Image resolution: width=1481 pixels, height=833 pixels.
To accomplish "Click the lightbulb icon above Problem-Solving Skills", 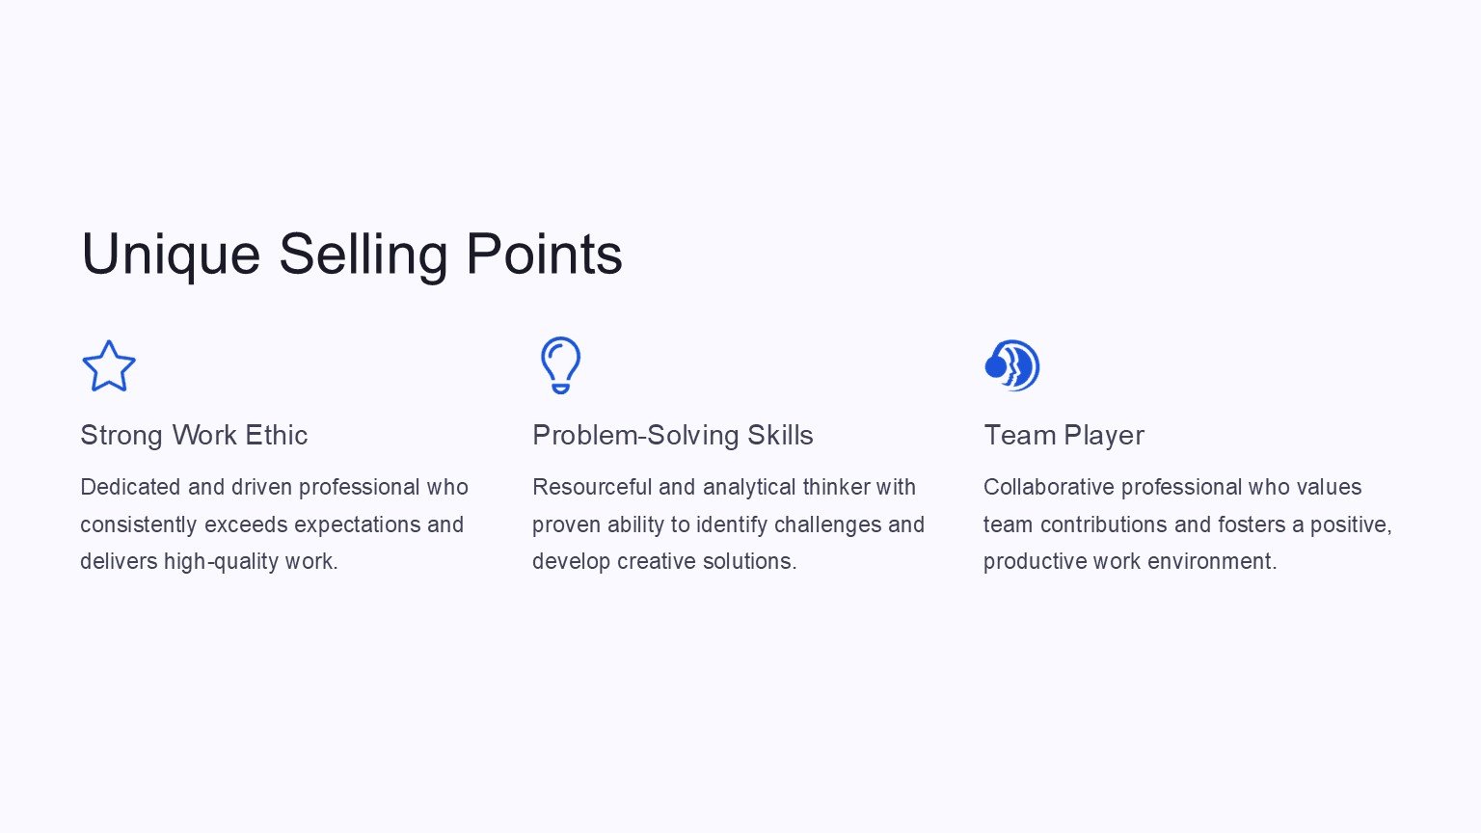I will coord(560,364).
